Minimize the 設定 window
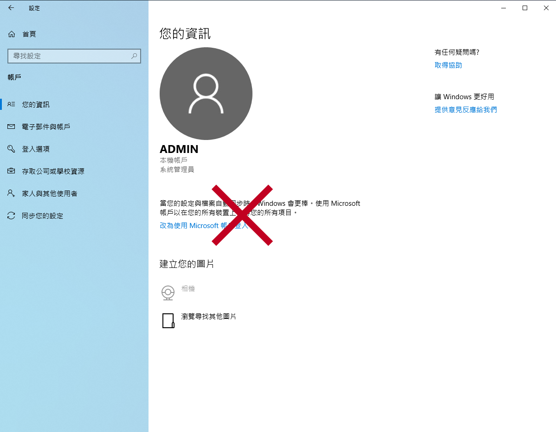Viewport: 556px width, 432px height. (x=504, y=8)
